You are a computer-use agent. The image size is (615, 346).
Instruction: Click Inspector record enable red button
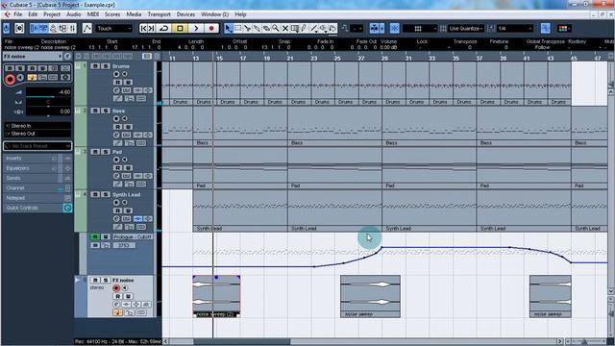click(x=10, y=80)
